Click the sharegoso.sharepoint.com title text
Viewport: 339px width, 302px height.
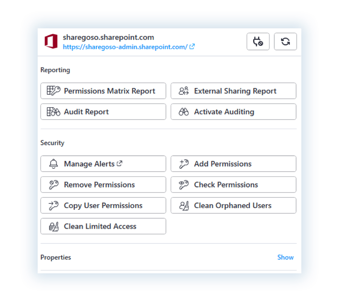pos(108,37)
